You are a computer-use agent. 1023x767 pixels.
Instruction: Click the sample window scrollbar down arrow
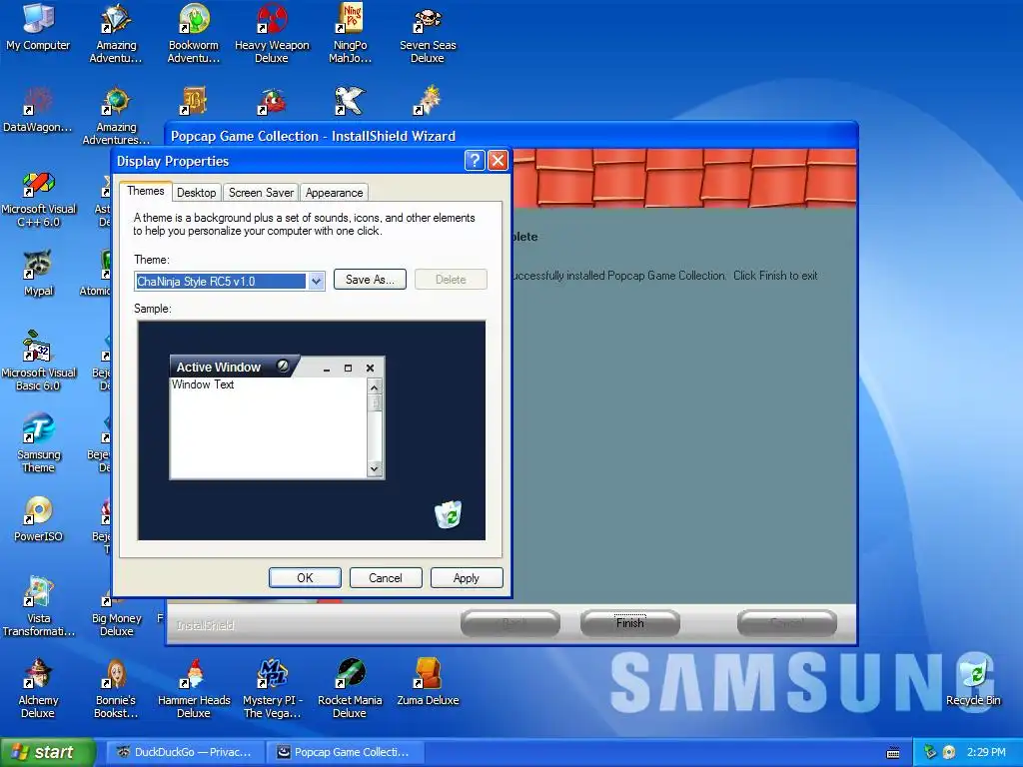(375, 468)
